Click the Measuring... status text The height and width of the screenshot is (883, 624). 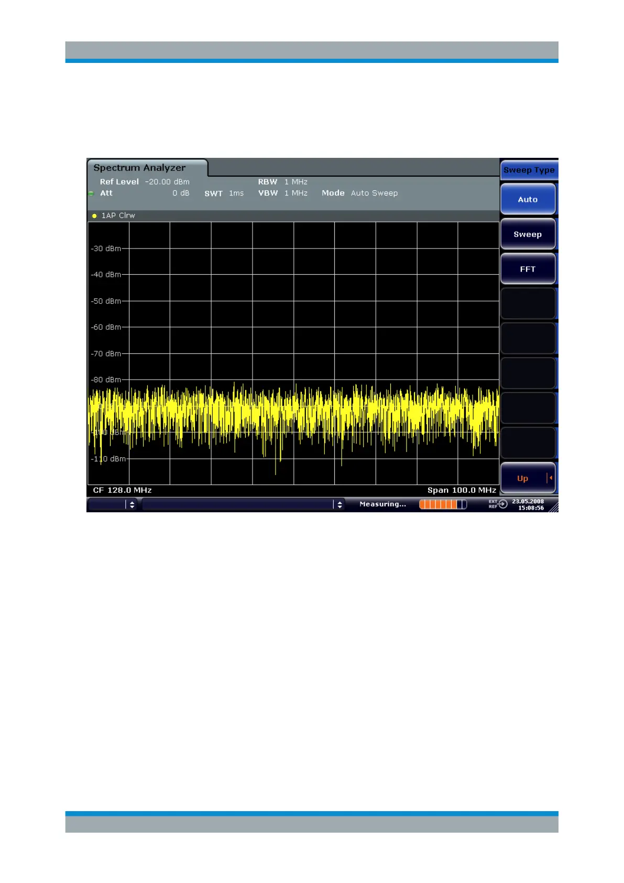[x=382, y=504]
